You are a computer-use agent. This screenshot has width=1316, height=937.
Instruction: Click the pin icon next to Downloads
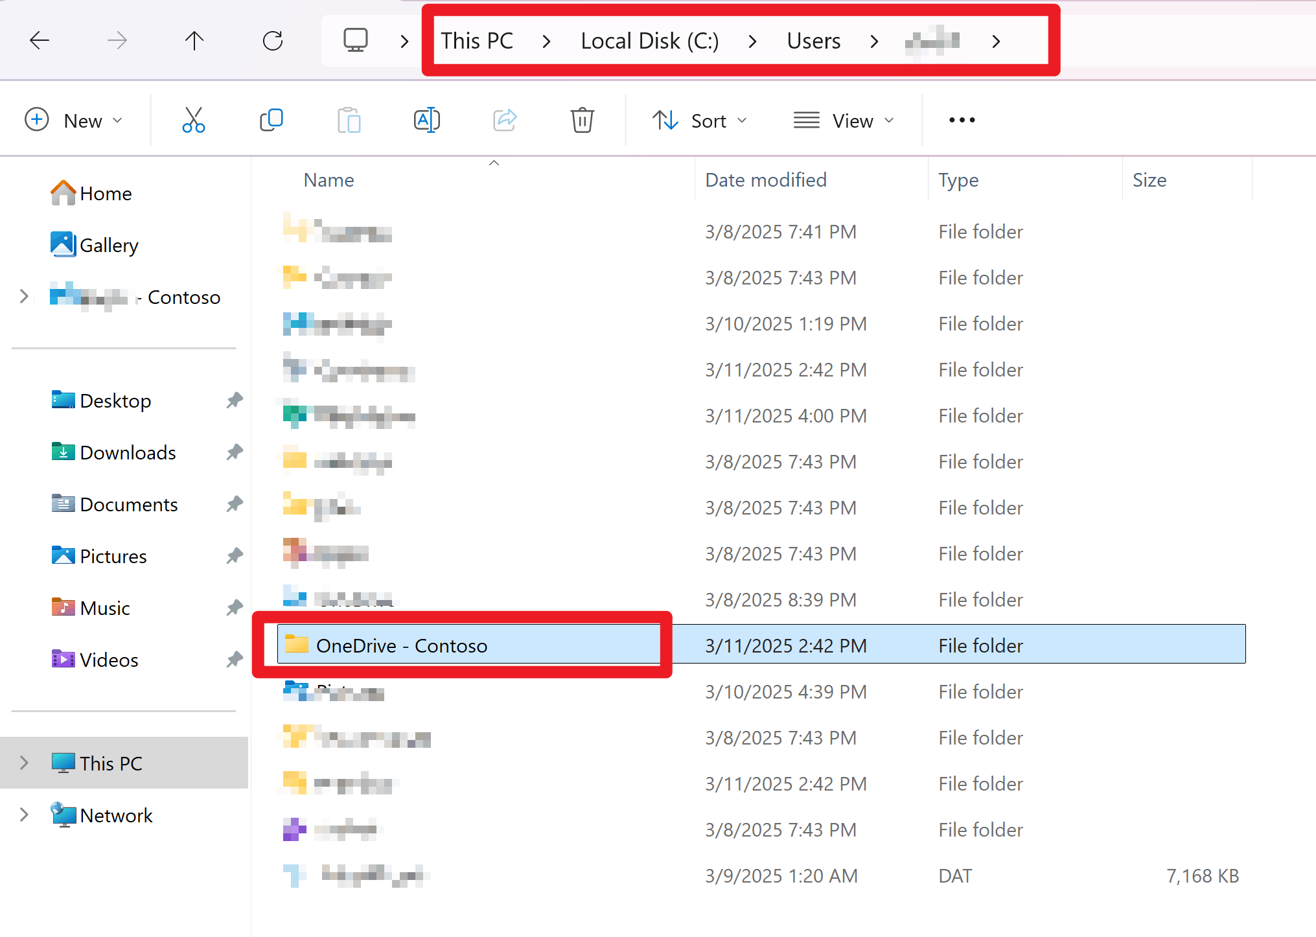(x=235, y=452)
